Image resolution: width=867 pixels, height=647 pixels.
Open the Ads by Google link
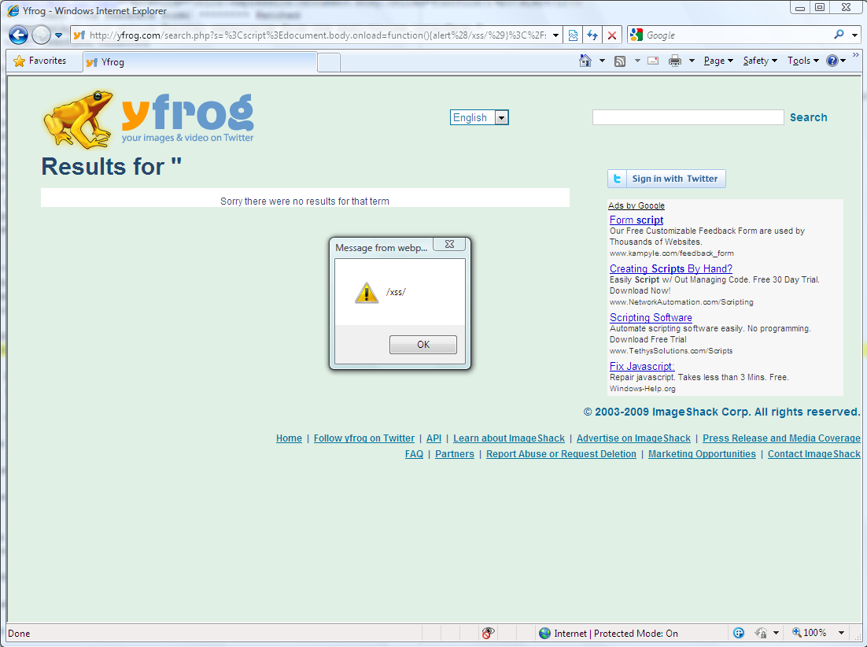click(x=636, y=205)
